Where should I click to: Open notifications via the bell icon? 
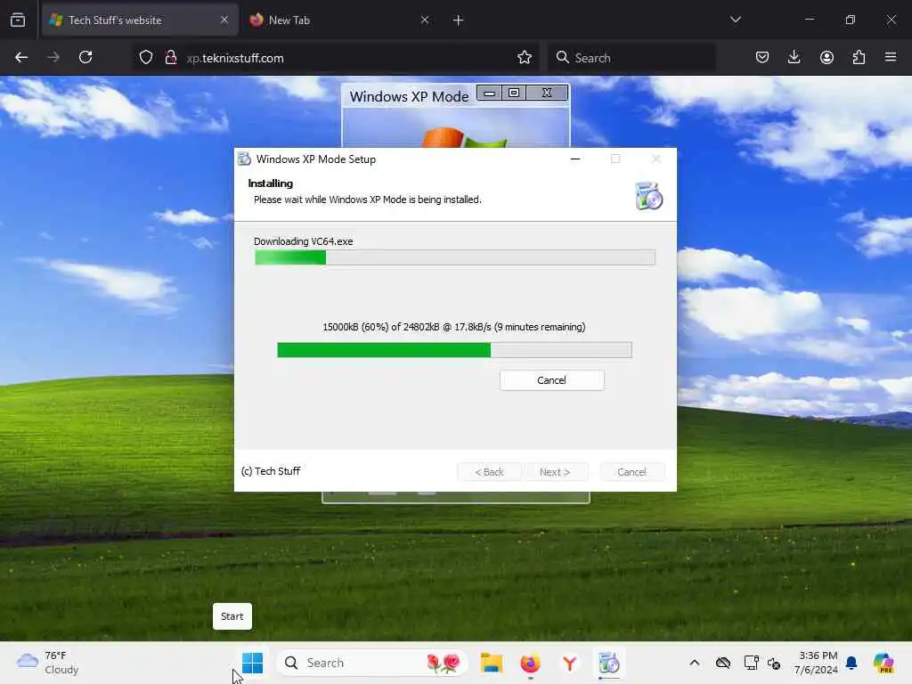(x=851, y=663)
